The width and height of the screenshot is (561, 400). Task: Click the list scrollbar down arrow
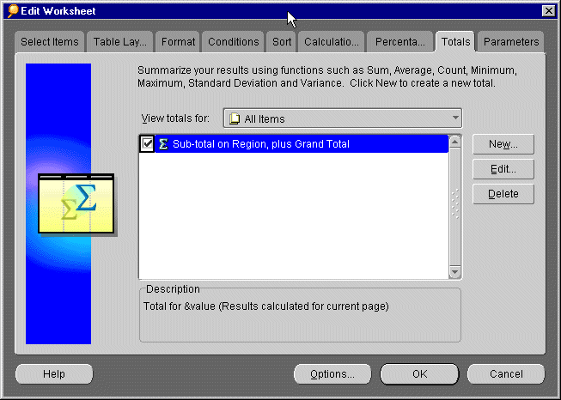[x=455, y=272]
